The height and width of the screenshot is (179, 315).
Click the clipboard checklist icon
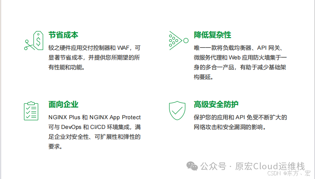click(x=31, y=111)
